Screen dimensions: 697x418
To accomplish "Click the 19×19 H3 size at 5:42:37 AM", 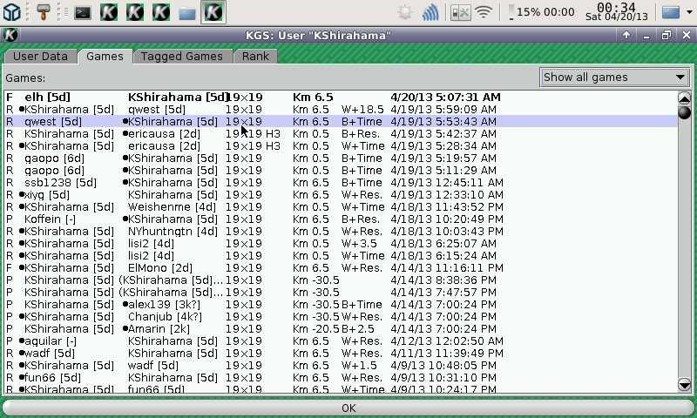I will tap(253, 134).
